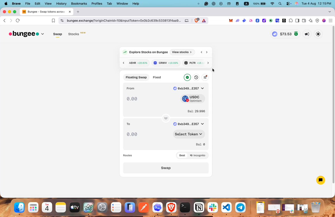Flip From and To tokens with double-chevron icon
The width and height of the screenshot is (335, 217).
pos(166,118)
